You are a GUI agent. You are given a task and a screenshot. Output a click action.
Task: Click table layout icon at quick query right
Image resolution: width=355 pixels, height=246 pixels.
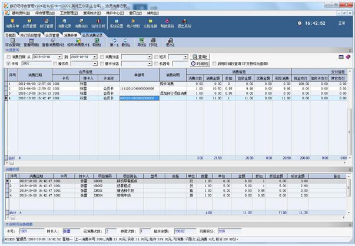[x=341, y=57]
